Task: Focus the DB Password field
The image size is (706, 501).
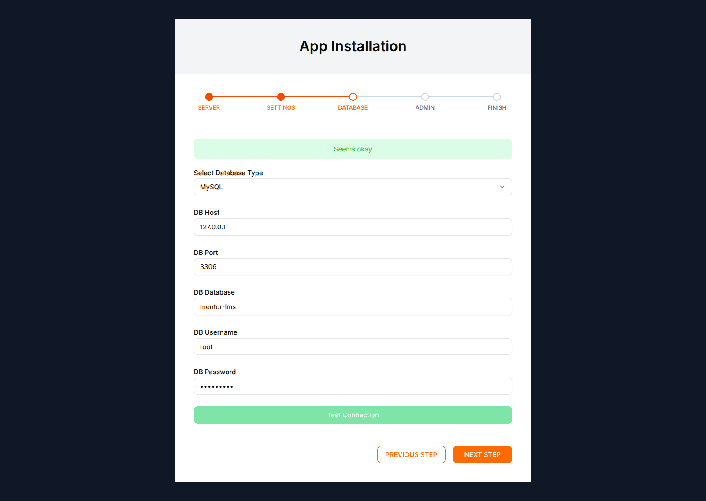Action: pos(353,387)
